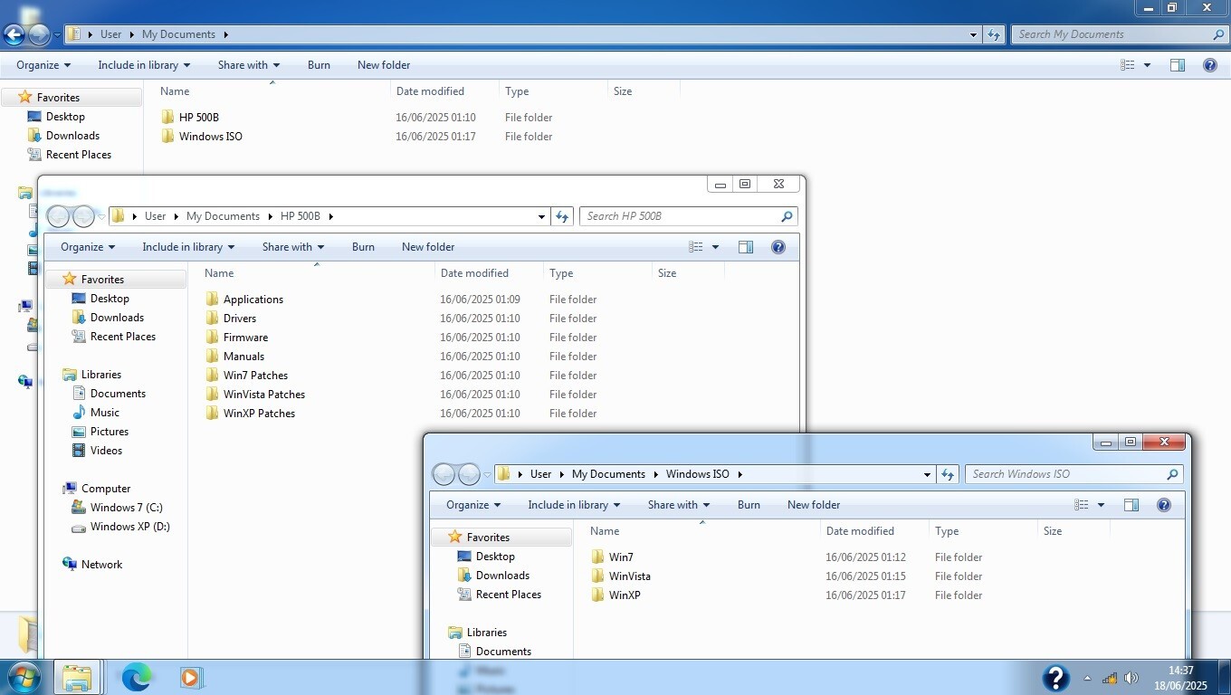Open Share with menu in HP 500B window
This screenshot has width=1231, height=695.
click(293, 247)
